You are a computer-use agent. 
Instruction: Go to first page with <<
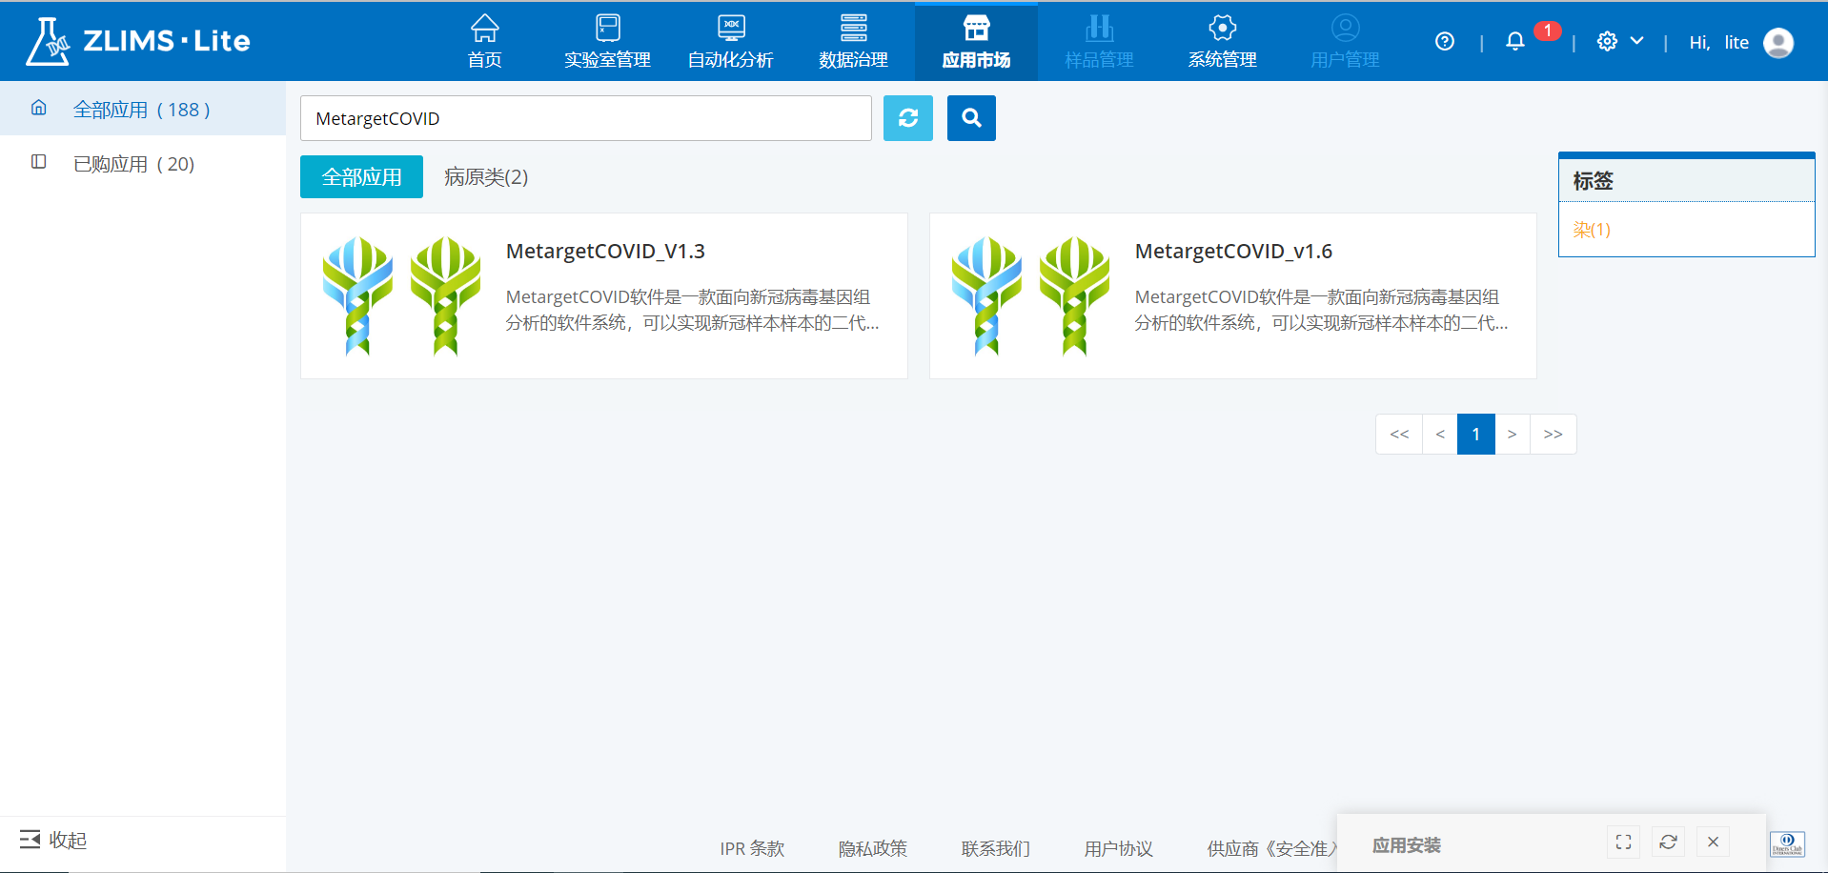(1399, 435)
